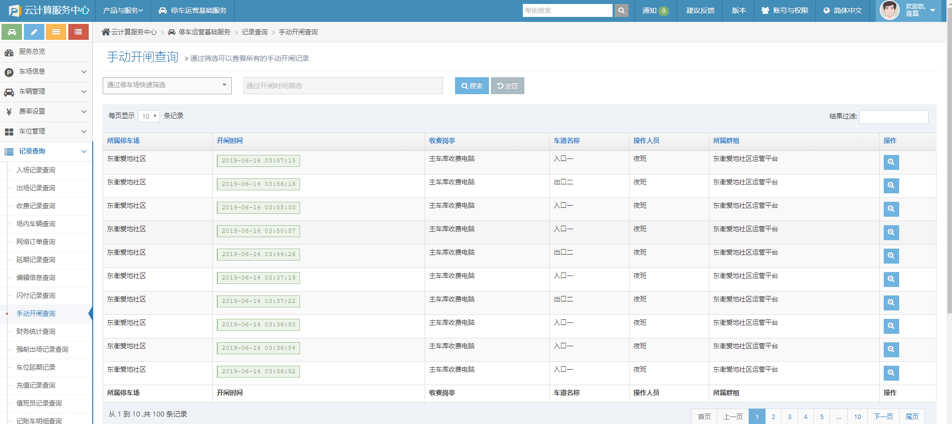This screenshot has height=424, width=952.
Task: Go to page 2 of results
Action: pyautogui.click(x=773, y=417)
